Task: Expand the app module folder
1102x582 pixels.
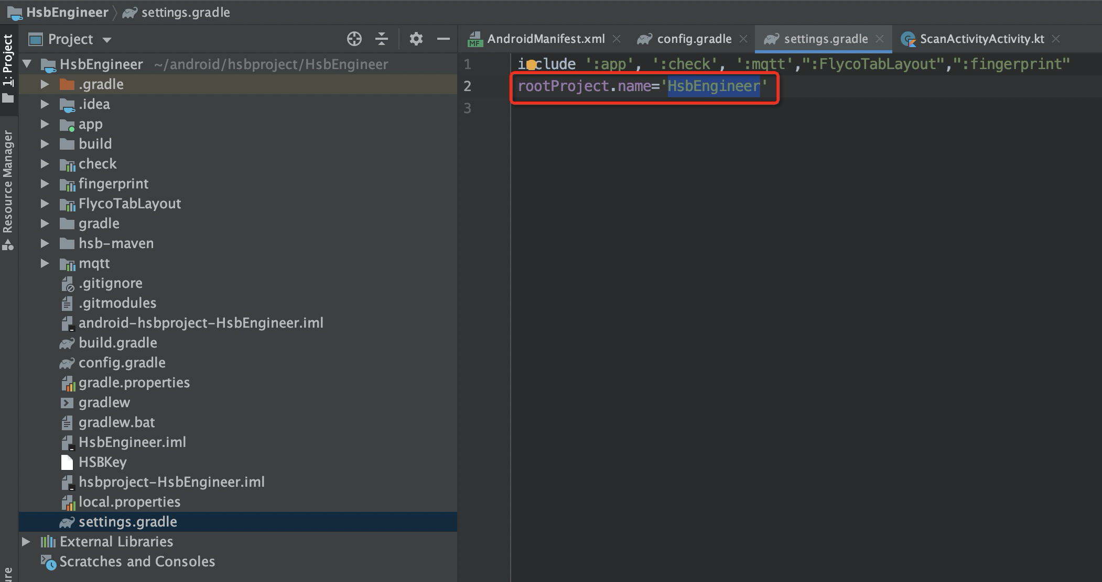Action: click(45, 124)
